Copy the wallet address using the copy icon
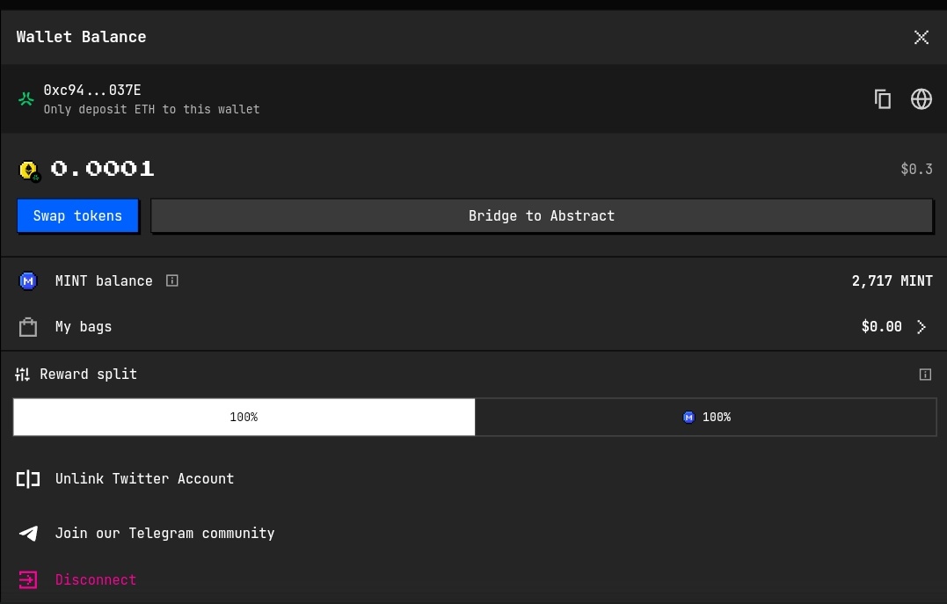The image size is (947, 604). pos(883,99)
